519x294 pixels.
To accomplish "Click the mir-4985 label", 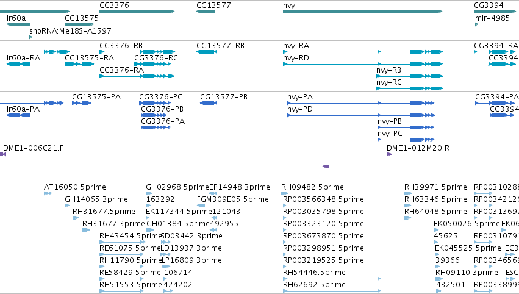I will click(x=492, y=18).
